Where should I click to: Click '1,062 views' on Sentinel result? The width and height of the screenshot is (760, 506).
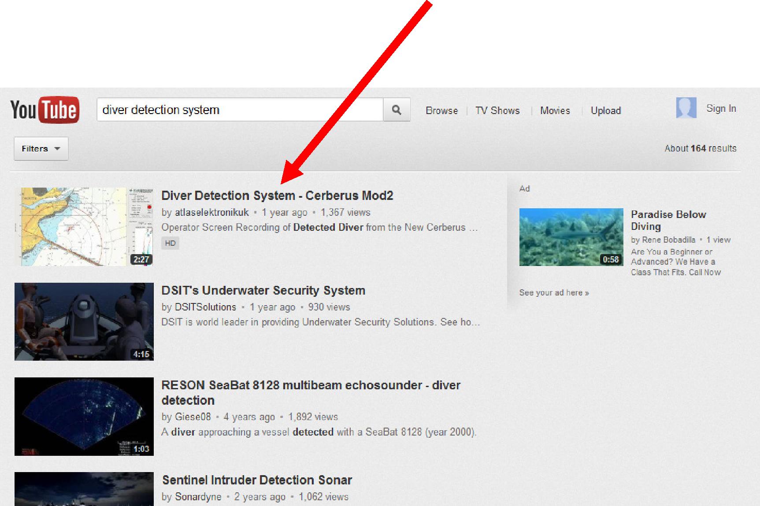pos(323,497)
